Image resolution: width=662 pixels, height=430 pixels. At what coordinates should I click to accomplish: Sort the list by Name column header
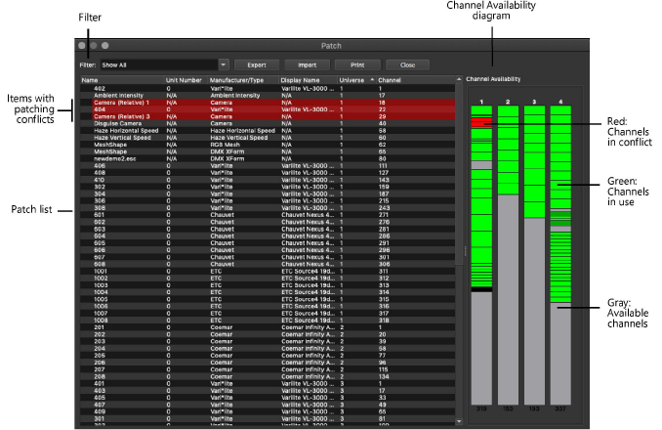122,80
